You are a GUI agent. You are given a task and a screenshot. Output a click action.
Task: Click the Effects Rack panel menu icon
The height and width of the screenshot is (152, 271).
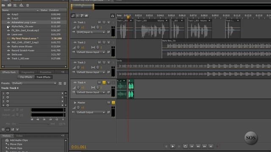[x=63, y=72]
